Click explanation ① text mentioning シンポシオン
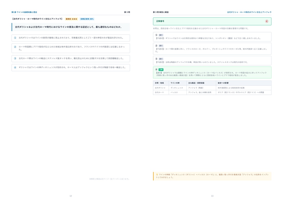This screenshot has width=283, height=200. tap(208, 38)
